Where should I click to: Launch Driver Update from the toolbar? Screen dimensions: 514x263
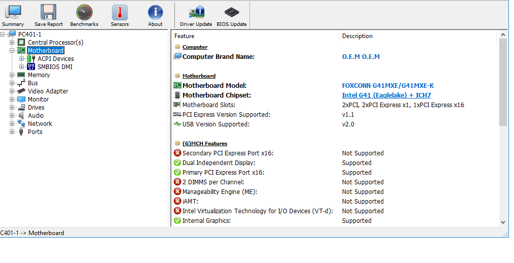pos(196,15)
